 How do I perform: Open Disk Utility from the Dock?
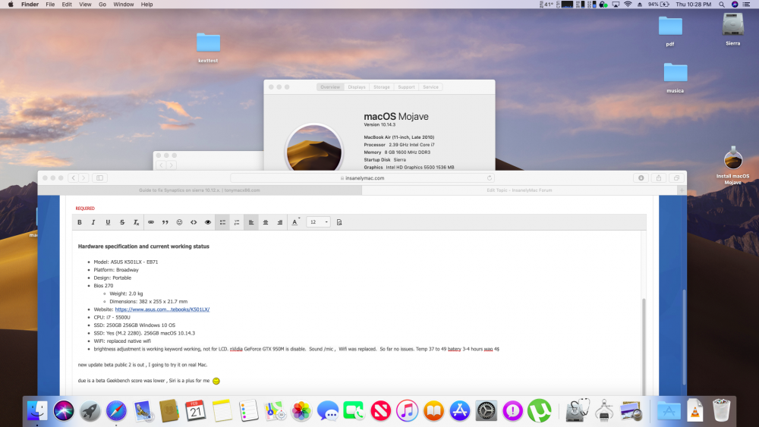pos(577,411)
